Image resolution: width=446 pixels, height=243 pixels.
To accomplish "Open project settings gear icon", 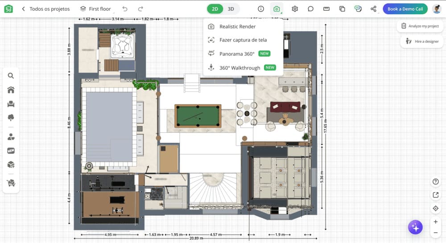I will click(x=295, y=9).
